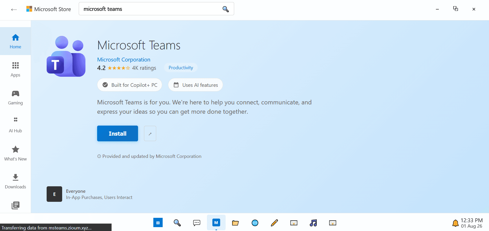The image size is (489, 231).
Task: Click the search magnifier icon in search box
Action: (226, 9)
